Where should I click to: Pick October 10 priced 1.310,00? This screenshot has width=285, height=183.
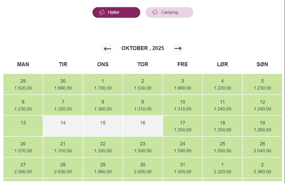183,105
